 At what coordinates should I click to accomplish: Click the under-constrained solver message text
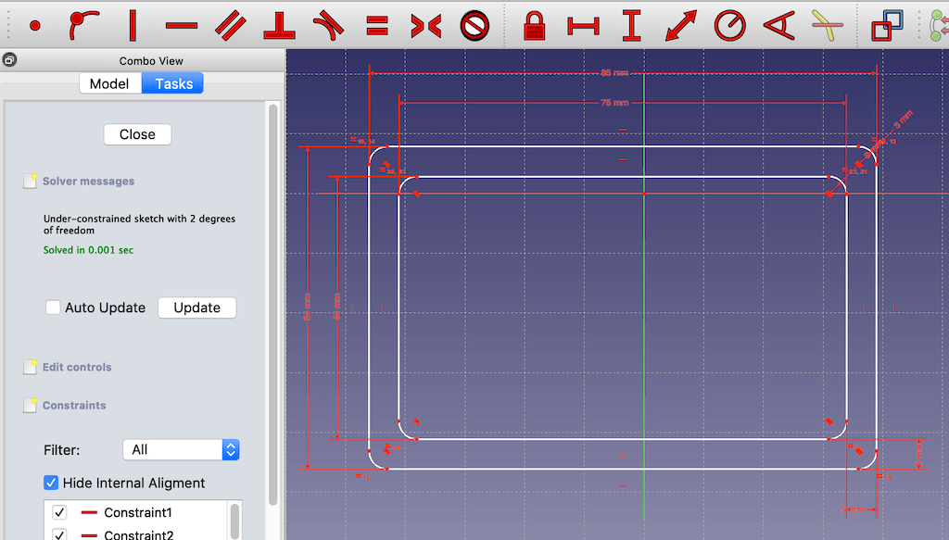(139, 224)
